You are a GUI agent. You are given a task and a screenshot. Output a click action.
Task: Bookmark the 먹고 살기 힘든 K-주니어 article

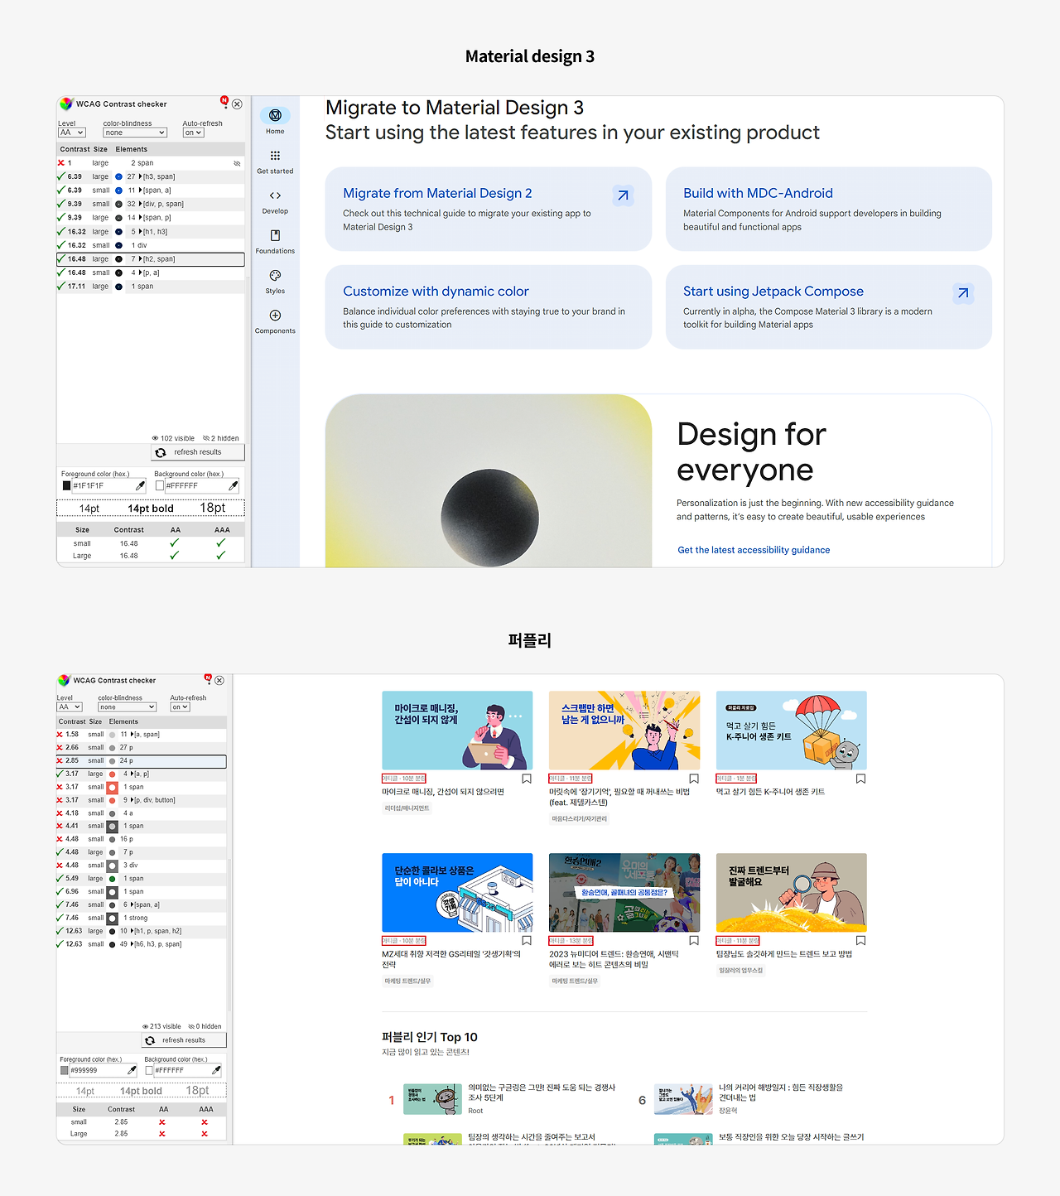tap(860, 779)
